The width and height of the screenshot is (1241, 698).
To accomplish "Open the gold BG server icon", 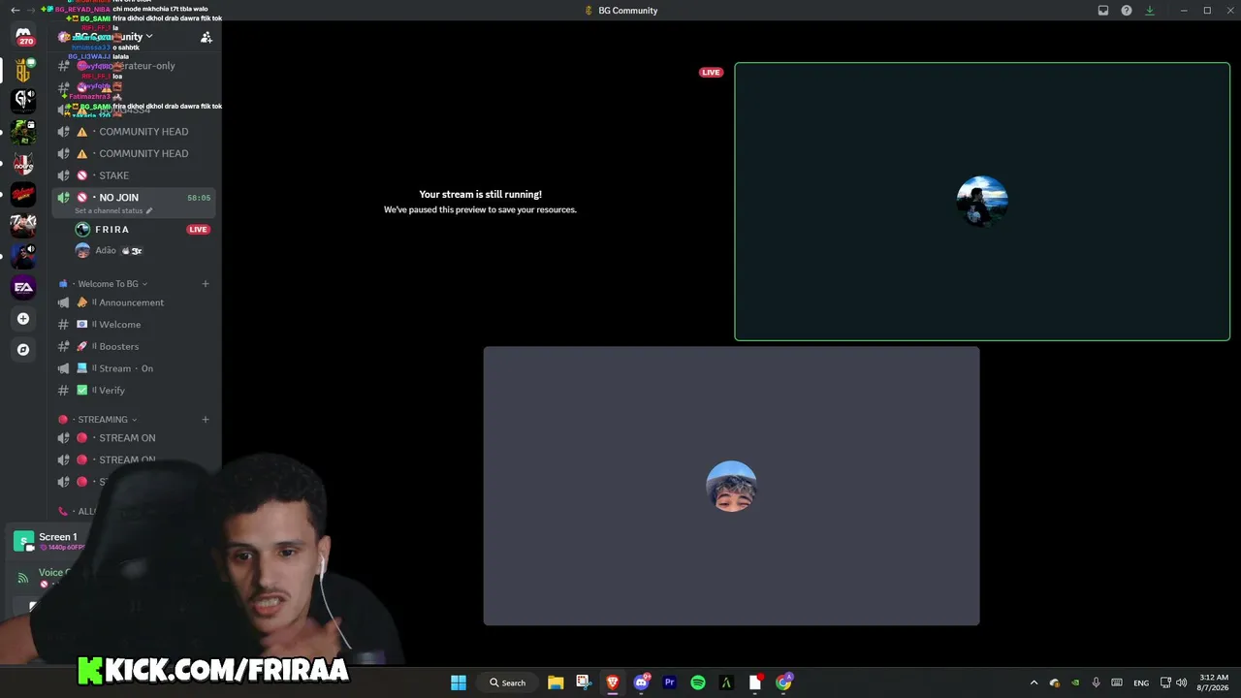I will tap(23, 70).
